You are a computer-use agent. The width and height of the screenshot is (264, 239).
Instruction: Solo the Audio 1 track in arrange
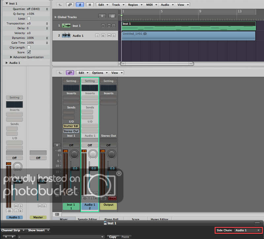[x=114, y=35]
